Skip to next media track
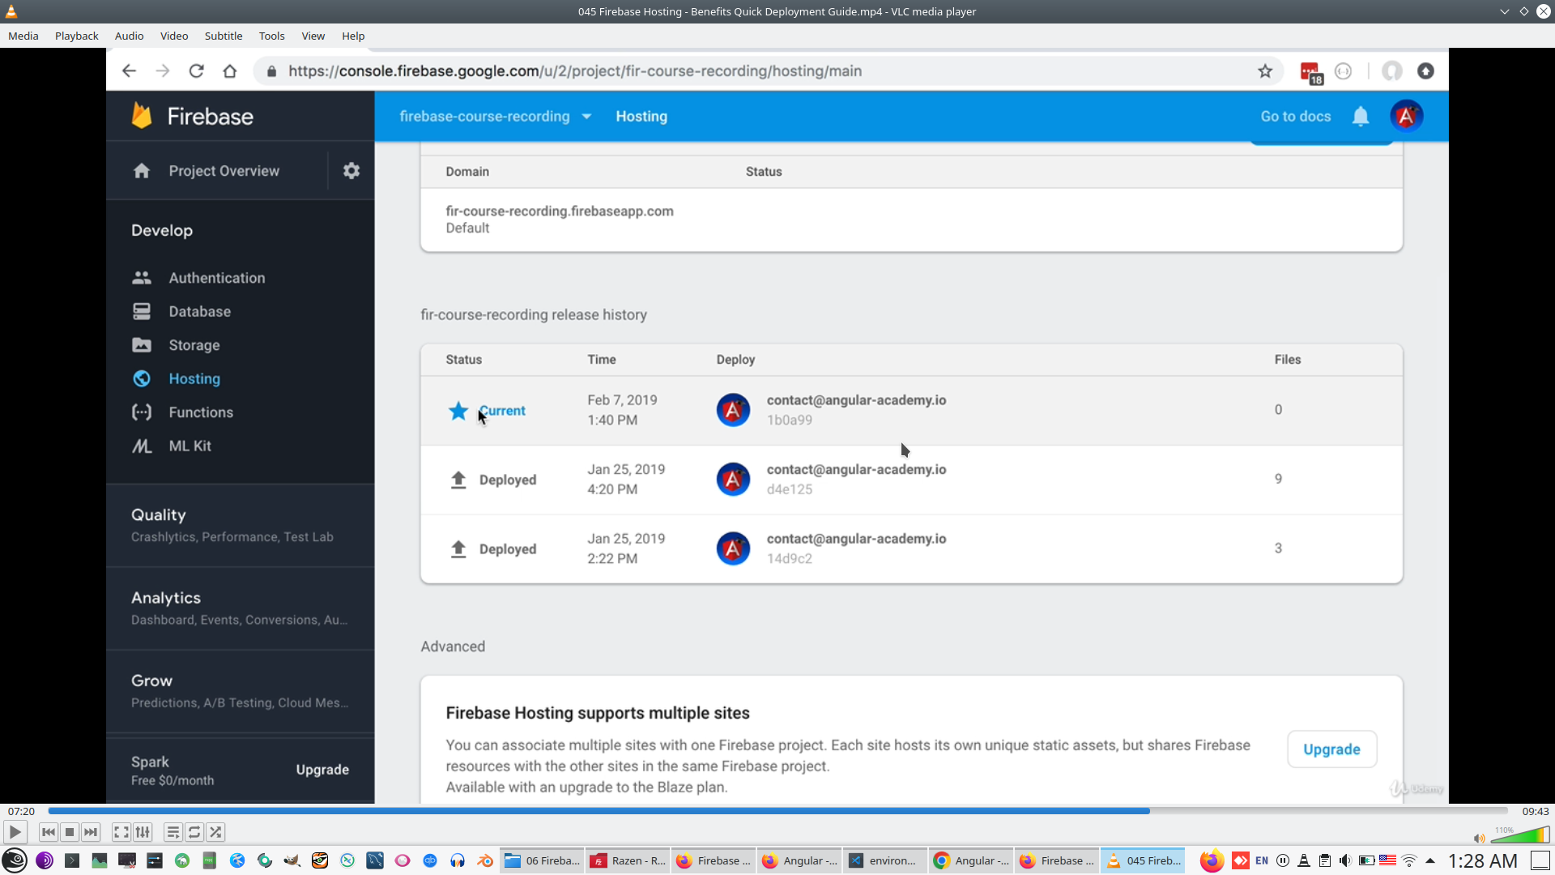 pos(91,832)
